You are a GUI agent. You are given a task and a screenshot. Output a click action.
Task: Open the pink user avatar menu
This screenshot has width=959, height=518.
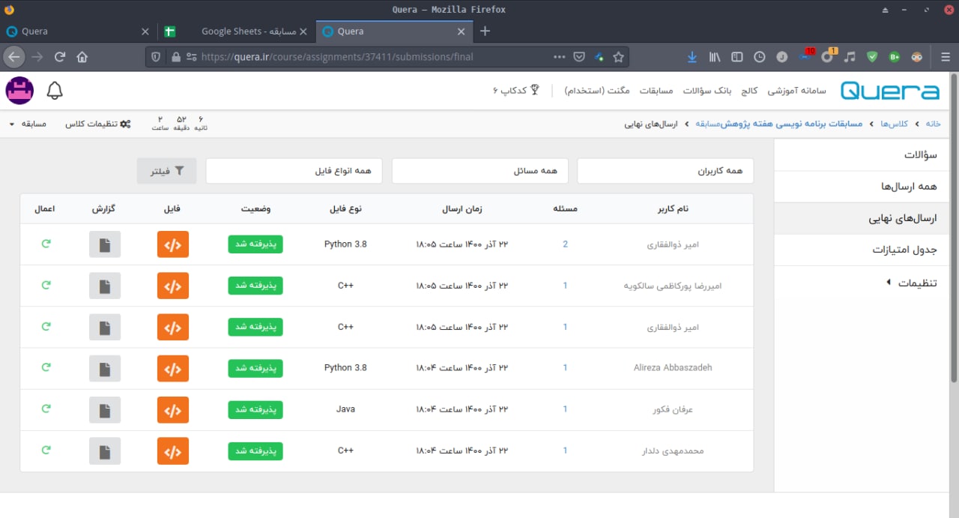[x=19, y=91]
